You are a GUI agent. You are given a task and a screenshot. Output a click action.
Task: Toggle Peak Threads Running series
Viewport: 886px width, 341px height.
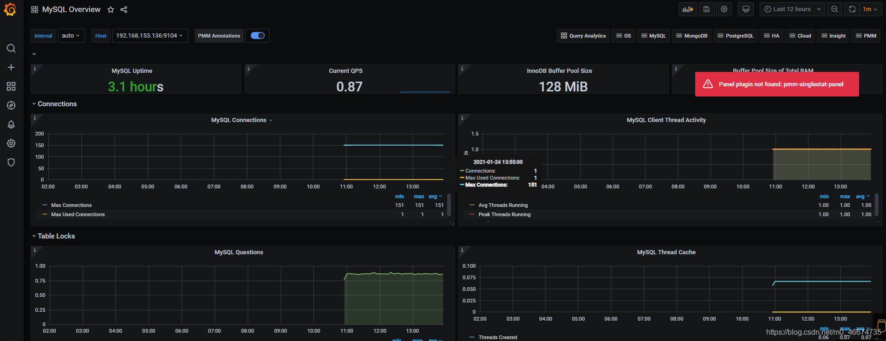[x=504, y=214]
